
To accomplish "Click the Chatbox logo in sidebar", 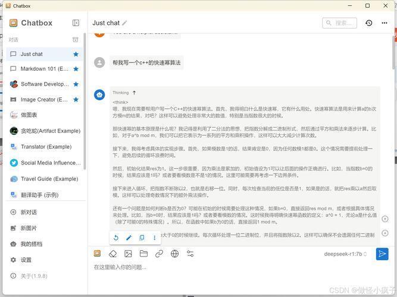I will point(14,23).
